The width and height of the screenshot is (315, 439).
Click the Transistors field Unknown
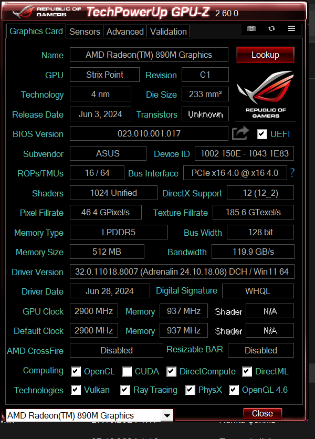click(x=205, y=114)
